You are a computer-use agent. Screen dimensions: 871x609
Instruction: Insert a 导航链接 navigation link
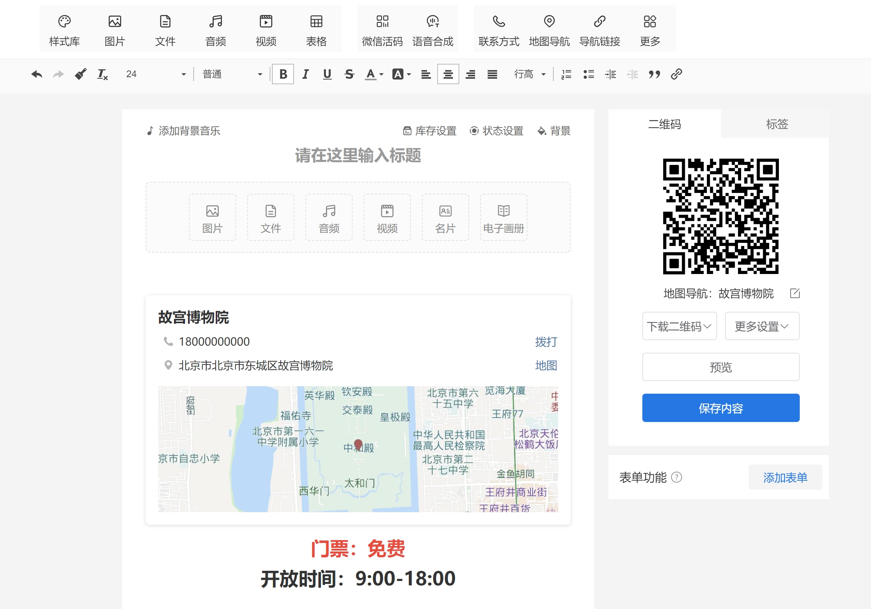pos(600,30)
